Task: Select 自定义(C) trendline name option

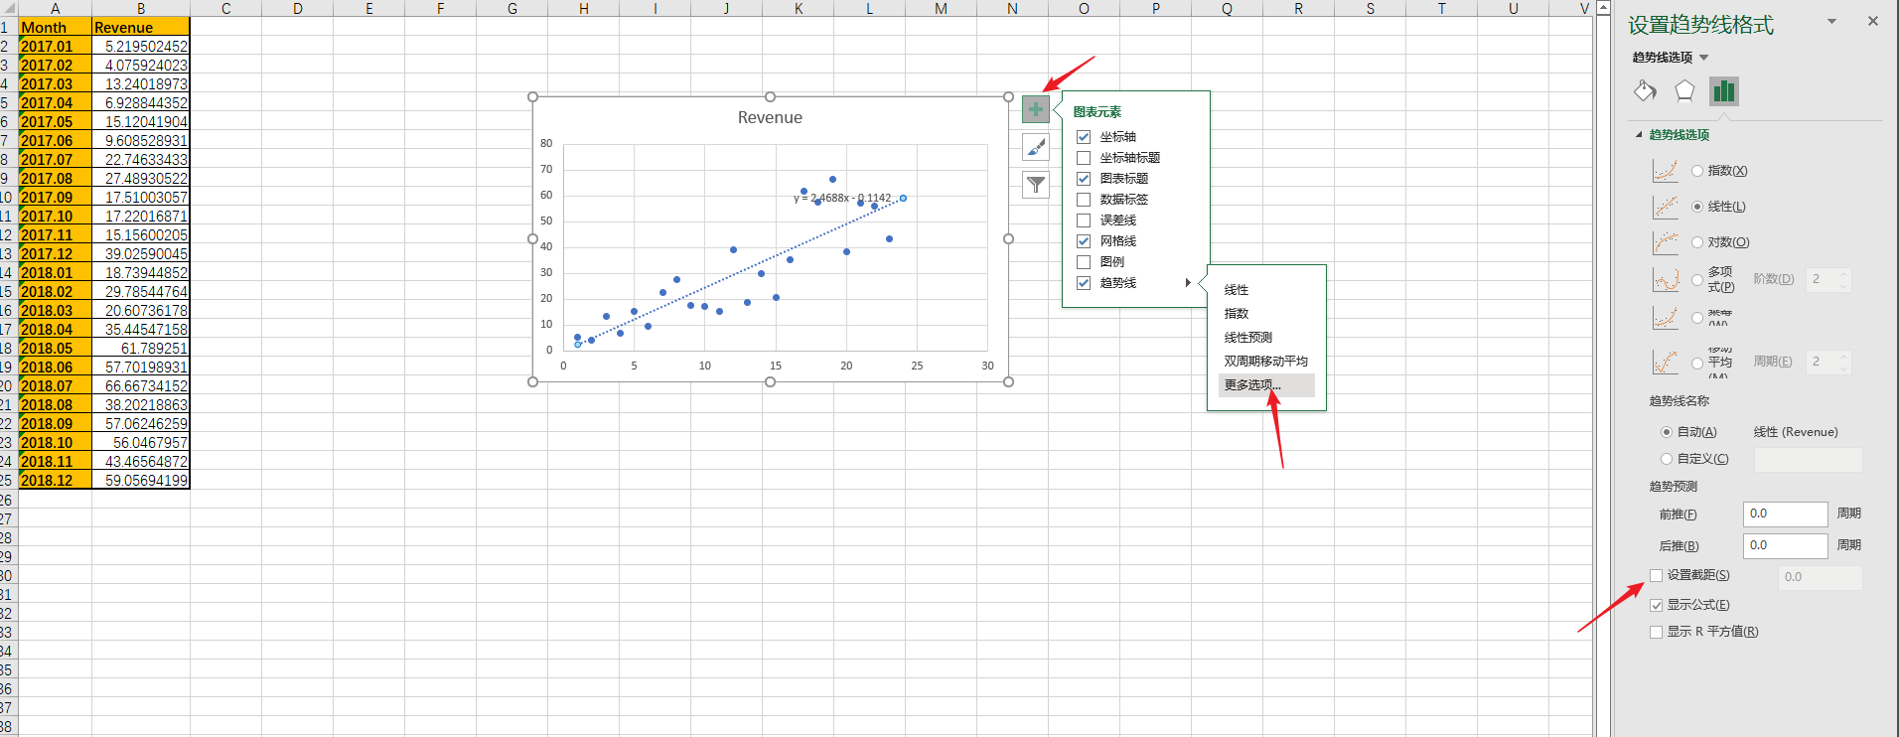Action: coord(1667,459)
